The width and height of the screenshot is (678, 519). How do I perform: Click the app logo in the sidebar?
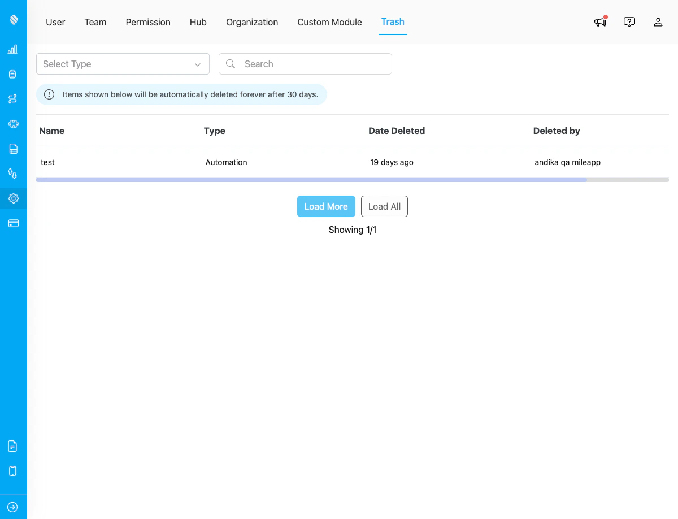point(14,20)
